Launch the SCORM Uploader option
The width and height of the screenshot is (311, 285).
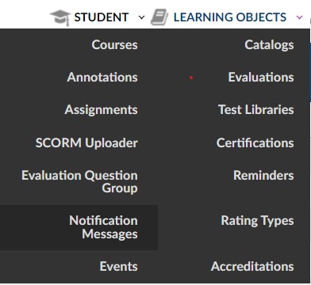pos(86,143)
